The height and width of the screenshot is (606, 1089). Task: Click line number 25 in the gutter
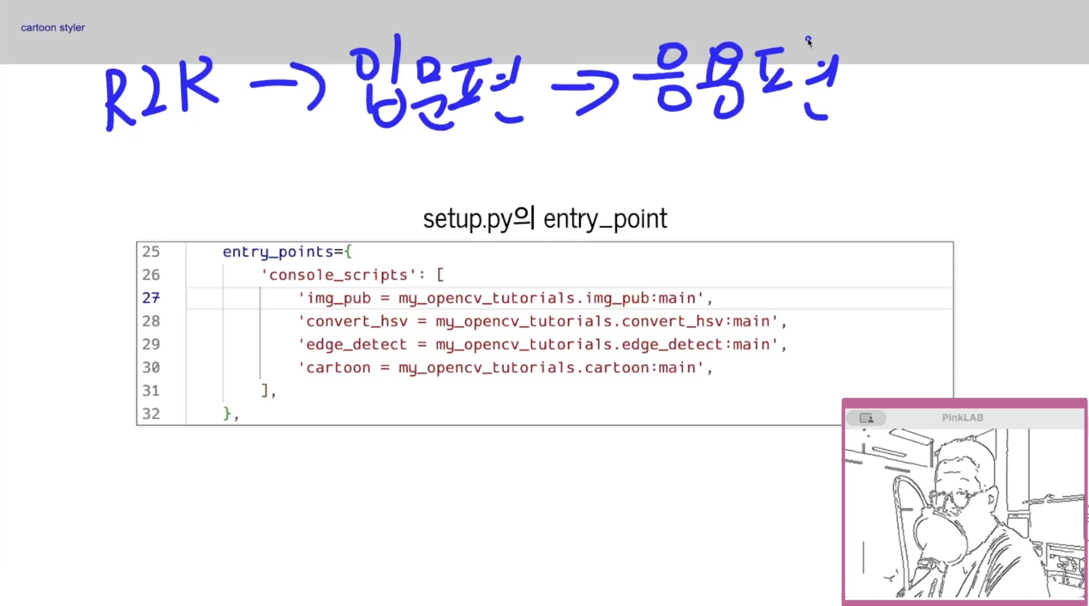(151, 252)
